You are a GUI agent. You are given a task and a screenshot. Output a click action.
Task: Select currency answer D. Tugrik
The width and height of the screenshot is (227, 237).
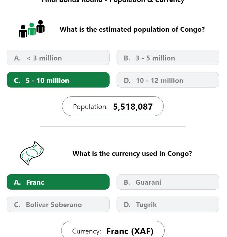point(168,204)
